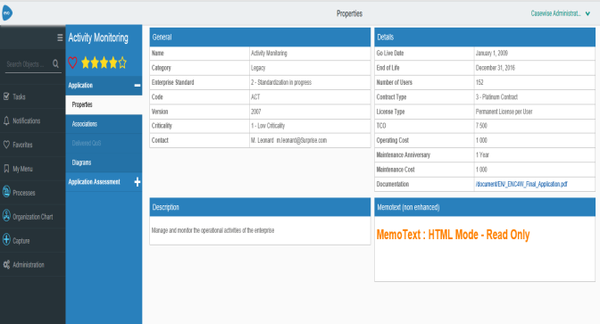Click the Version value 2007
Viewport: 600px width, 324px height.
(256, 112)
